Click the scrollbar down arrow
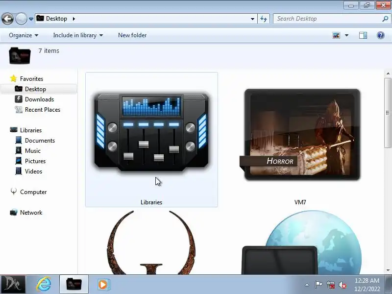The height and width of the screenshot is (294, 392). (x=388, y=270)
